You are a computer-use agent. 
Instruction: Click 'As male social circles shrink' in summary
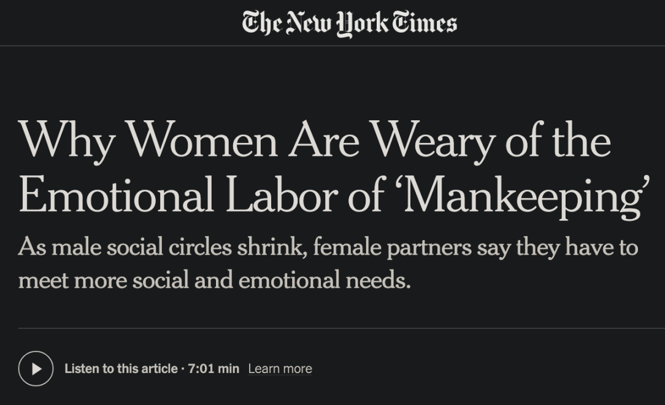(163, 247)
